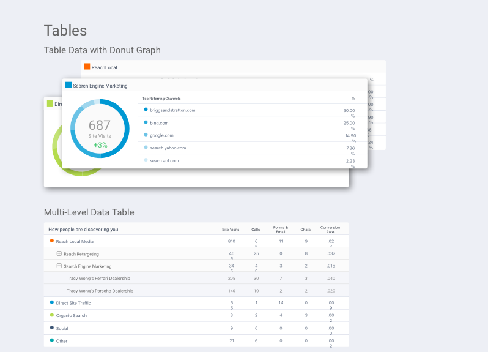Click the blue Search Engine Marketing square icon
Image resolution: width=488 pixels, height=352 pixels.
coord(68,85)
